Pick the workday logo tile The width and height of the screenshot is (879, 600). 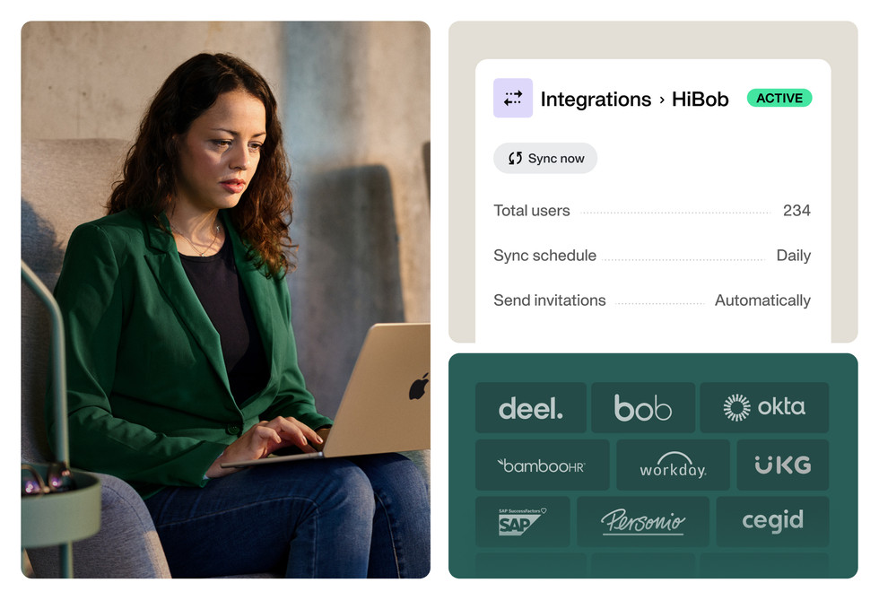click(x=673, y=465)
